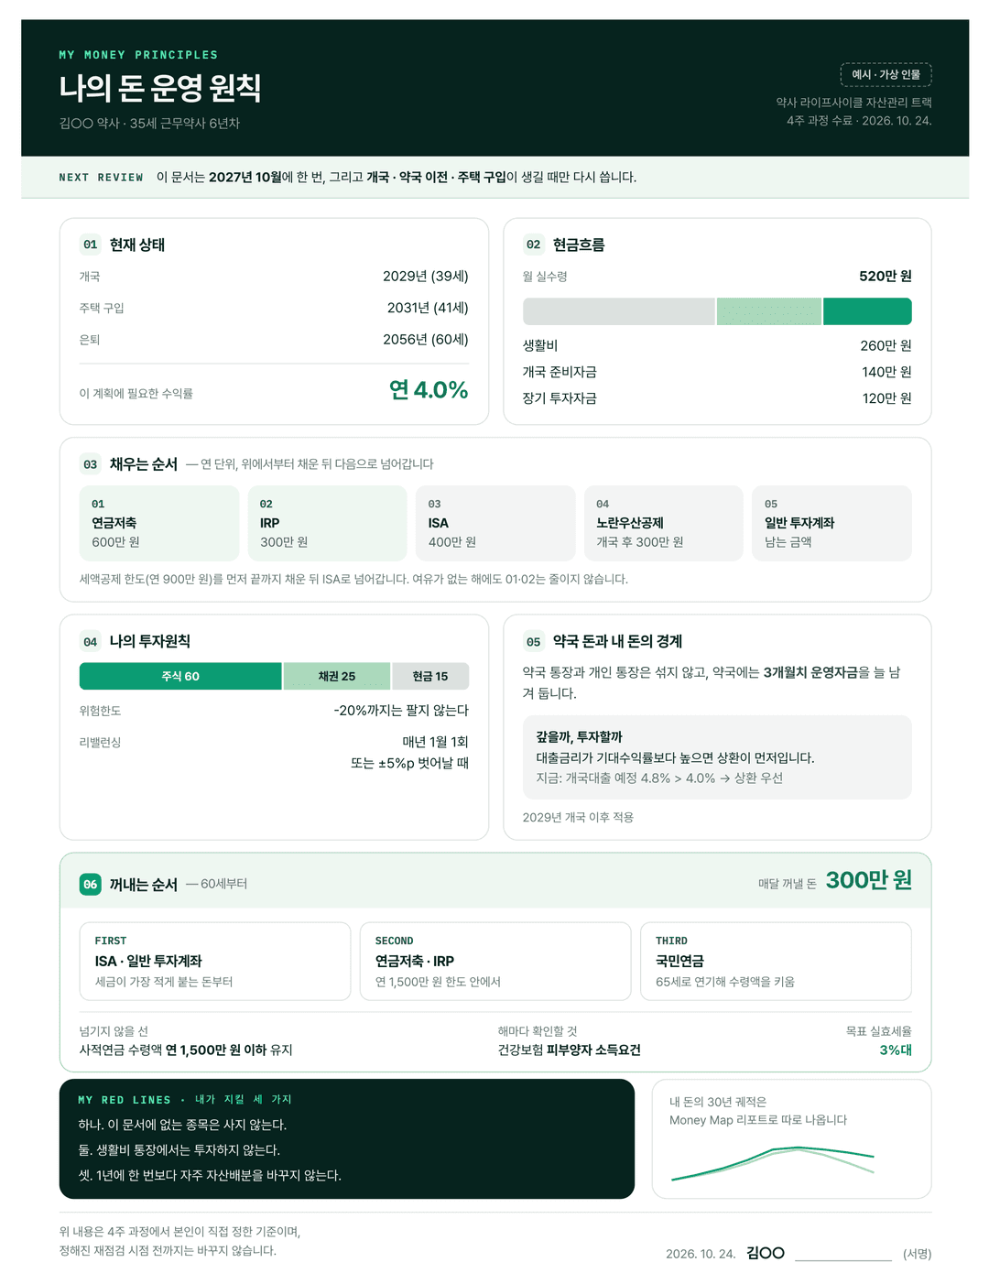Click the monthly withdrawal amount '300만 원'
This screenshot has width=989, height=1284.
pyautogui.click(x=869, y=880)
